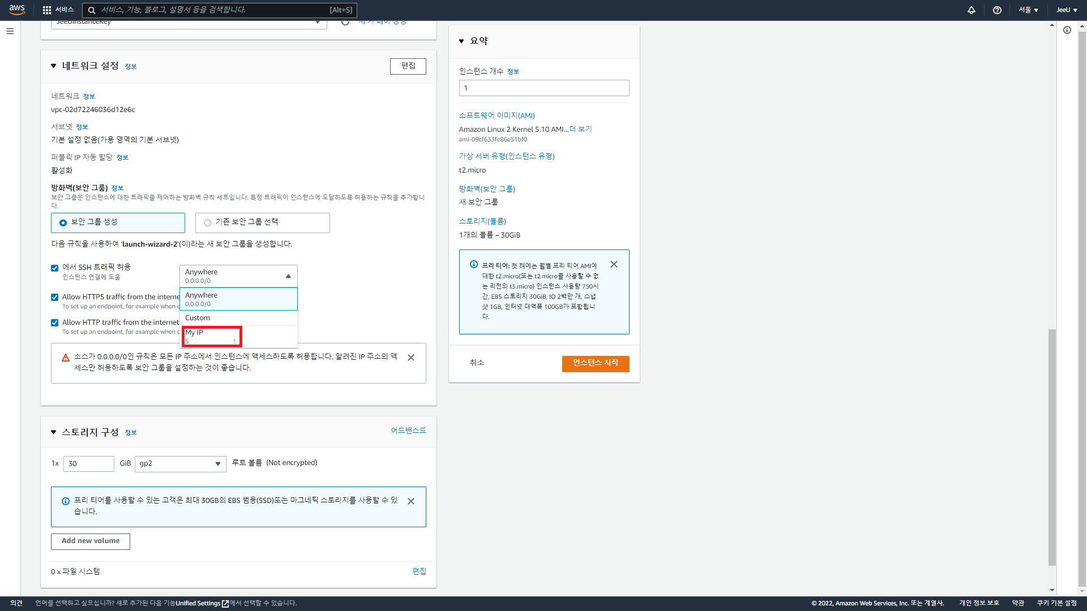
Task: Open the help question mark icon
Action: [997, 10]
